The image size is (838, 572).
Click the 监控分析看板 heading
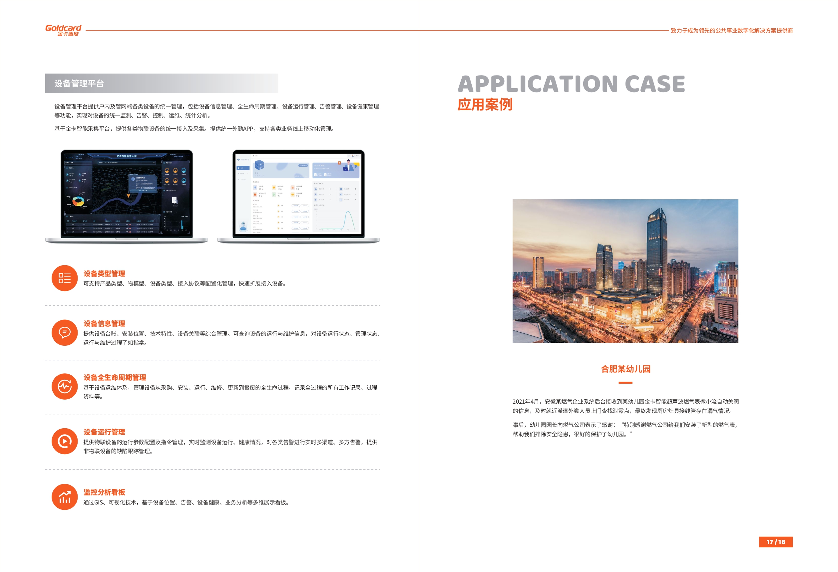(104, 492)
